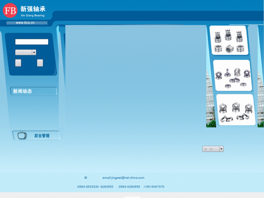Open the bottom bearing product thumbnail
Viewport: 264px width, 198px height.
pos(236,110)
